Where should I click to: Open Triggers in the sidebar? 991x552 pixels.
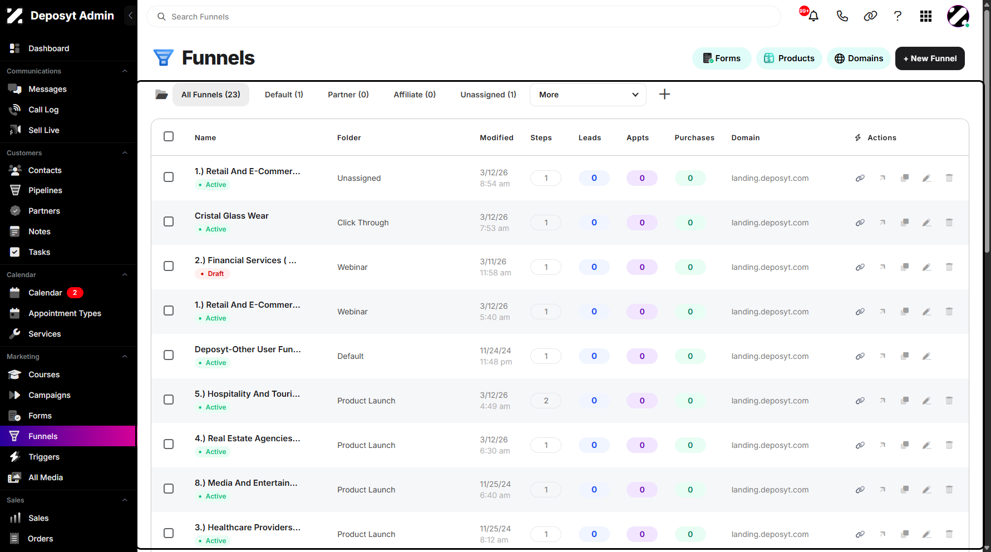44,457
